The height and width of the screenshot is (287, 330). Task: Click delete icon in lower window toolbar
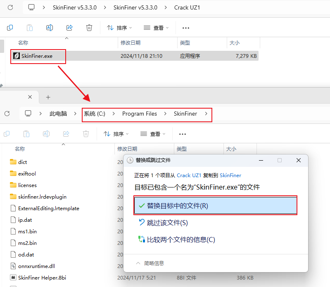pyautogui.click(x=86, y=134)
